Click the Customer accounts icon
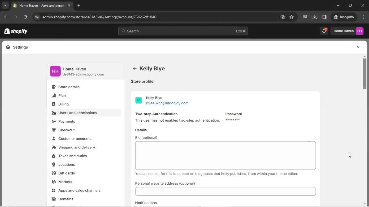 point(54,139)
